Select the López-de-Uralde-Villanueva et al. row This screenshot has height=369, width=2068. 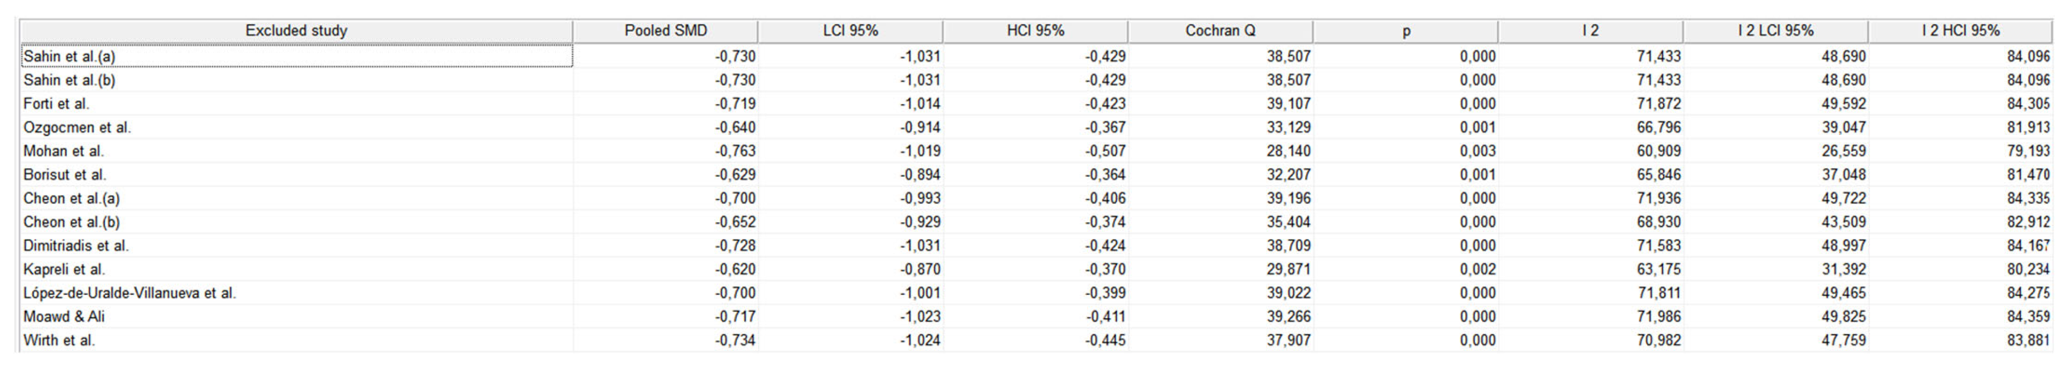(129, 293)
